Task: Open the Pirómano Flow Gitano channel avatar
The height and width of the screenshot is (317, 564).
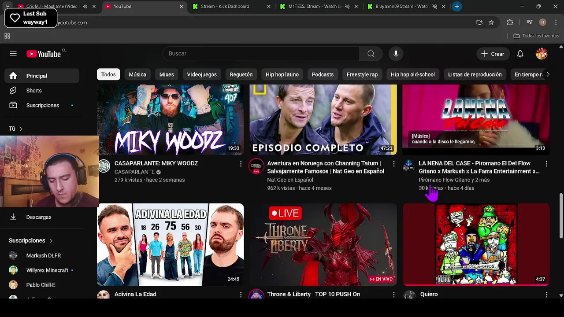Action: [409, 166]
